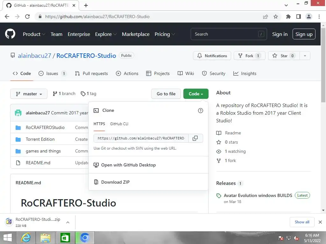Click the browser back arrow
Viewport: 326px width, 244px height.
(x=7, y=17)
